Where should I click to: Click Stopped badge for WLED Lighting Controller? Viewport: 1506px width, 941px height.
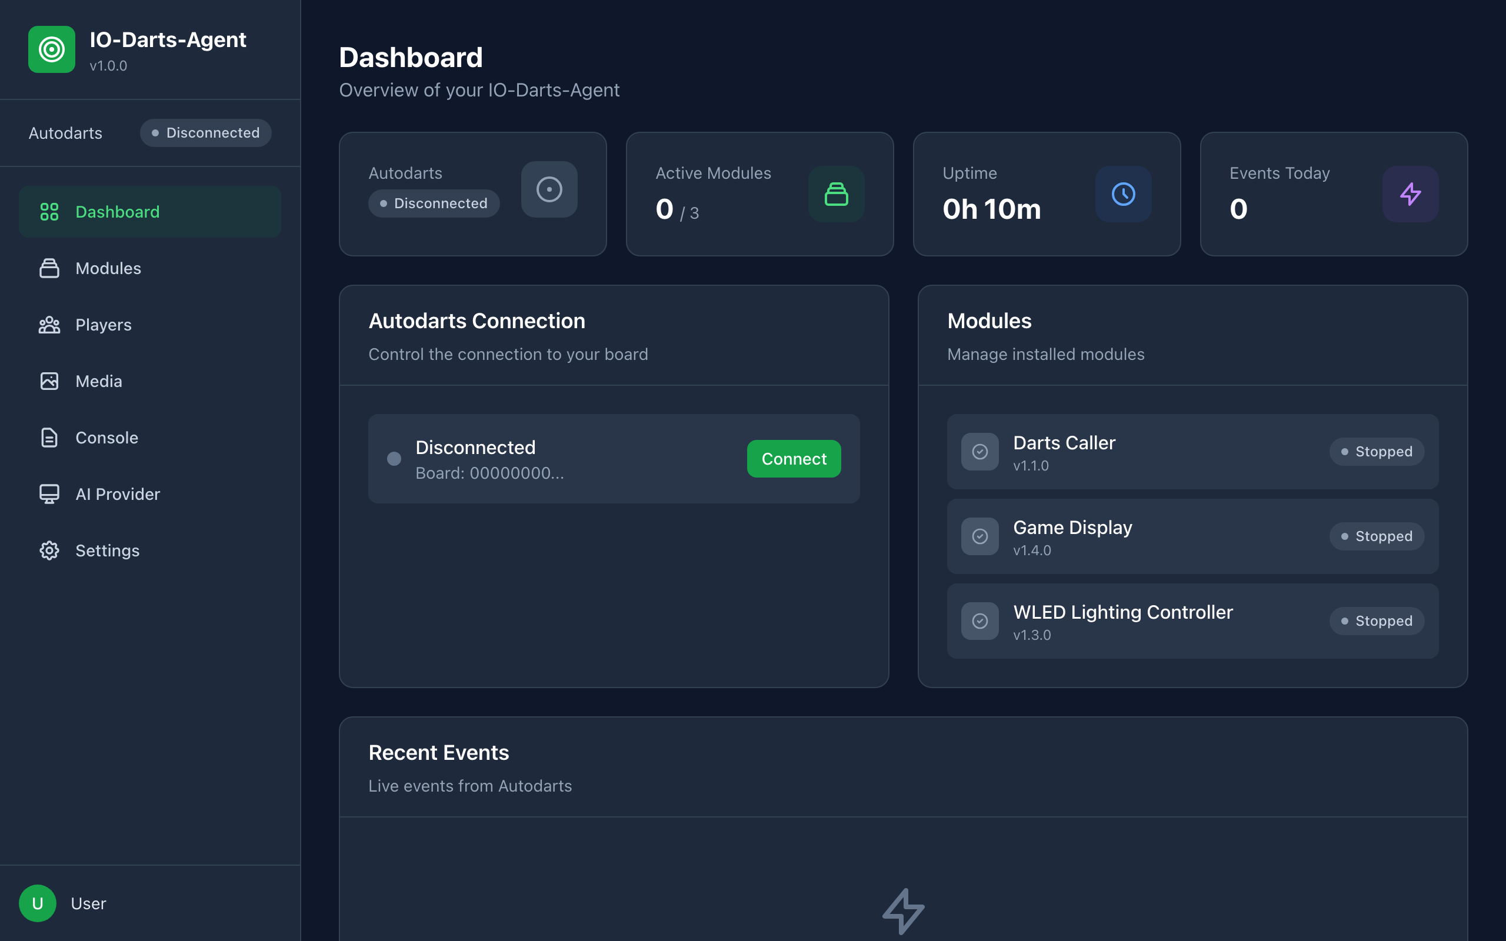(x=1377, y=621)
